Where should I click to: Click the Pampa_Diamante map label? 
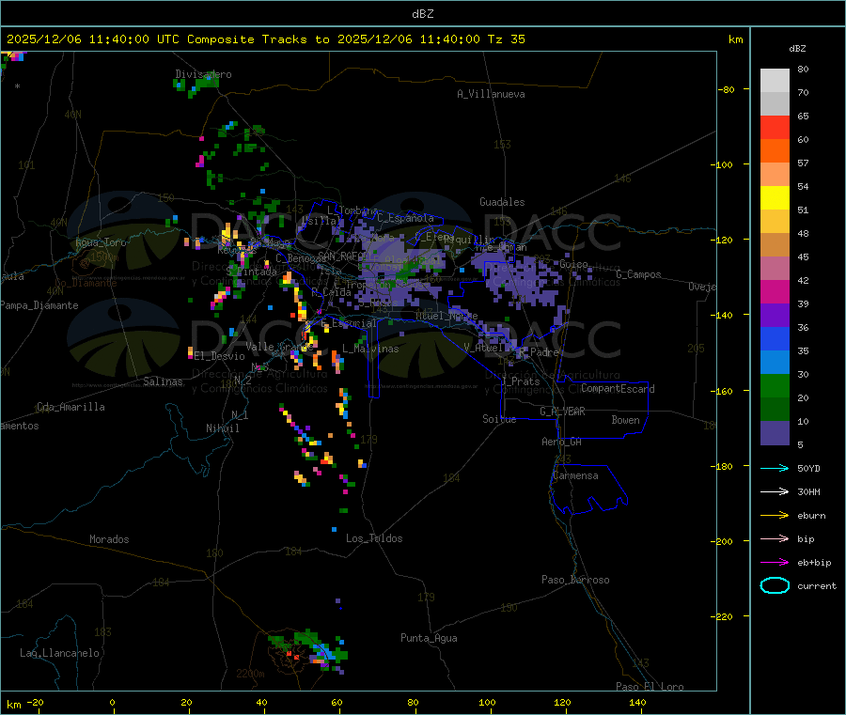tap(39, 305)
